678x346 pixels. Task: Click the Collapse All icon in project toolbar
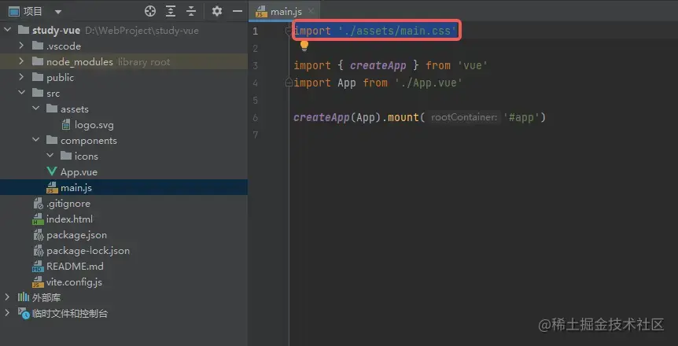191,11
